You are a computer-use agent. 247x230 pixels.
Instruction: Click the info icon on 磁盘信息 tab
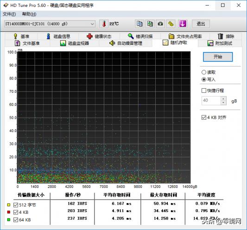(x=48, y=36)
